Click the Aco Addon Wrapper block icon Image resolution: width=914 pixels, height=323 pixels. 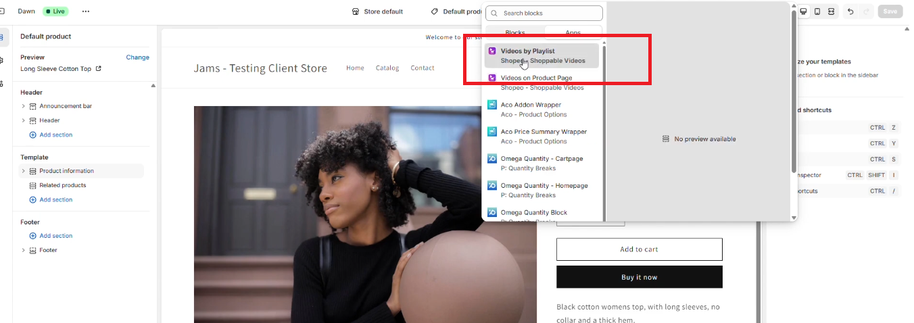tap(492, 105)
